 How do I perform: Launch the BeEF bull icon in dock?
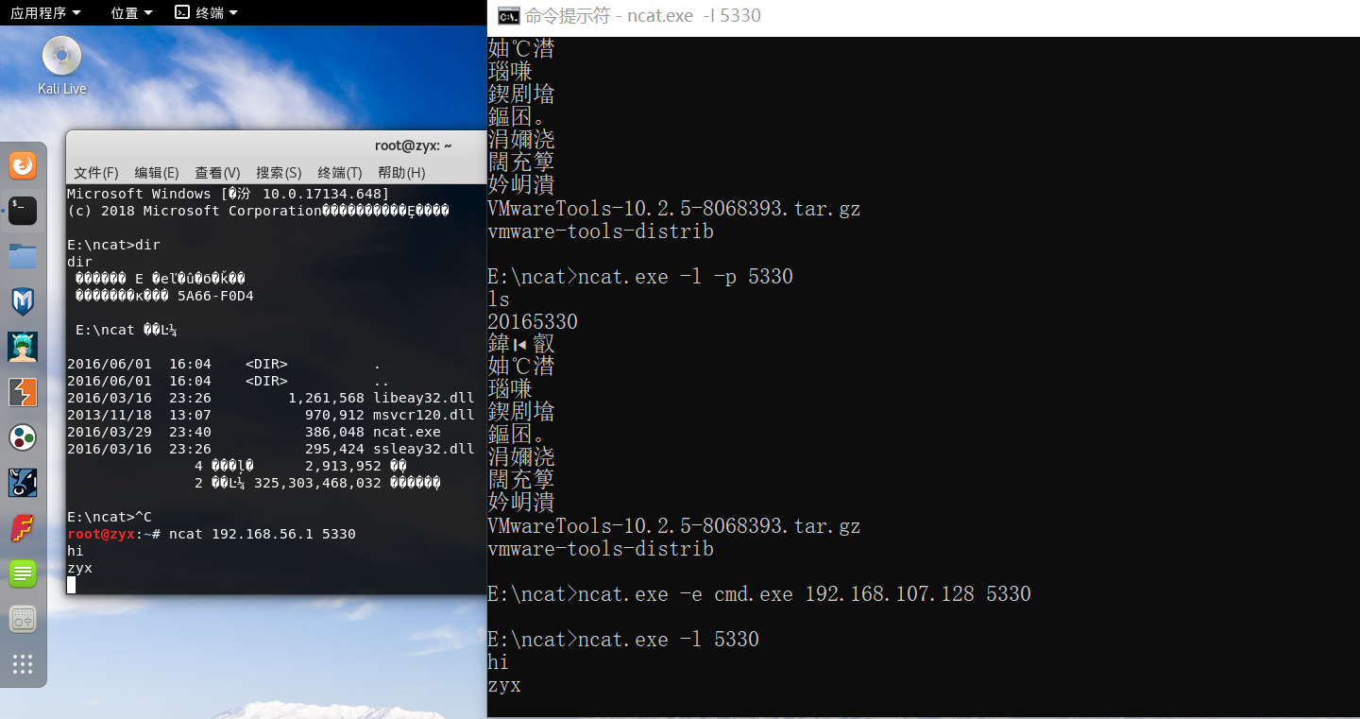[23, 483]
